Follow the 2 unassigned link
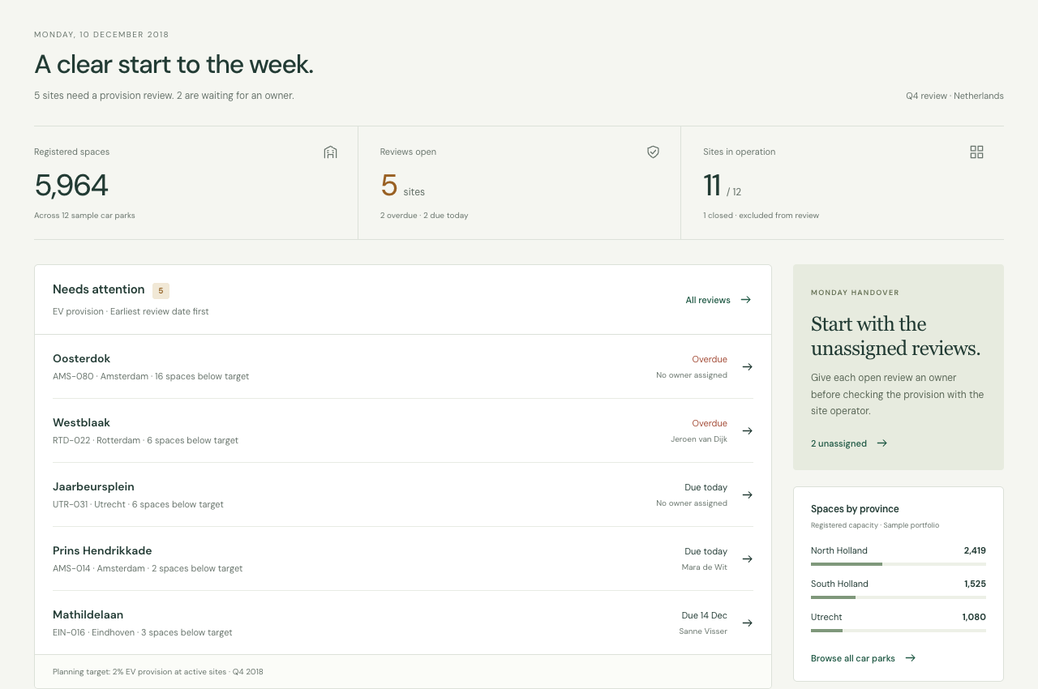The image size is (1038, 689). click(x=849, y=443)
